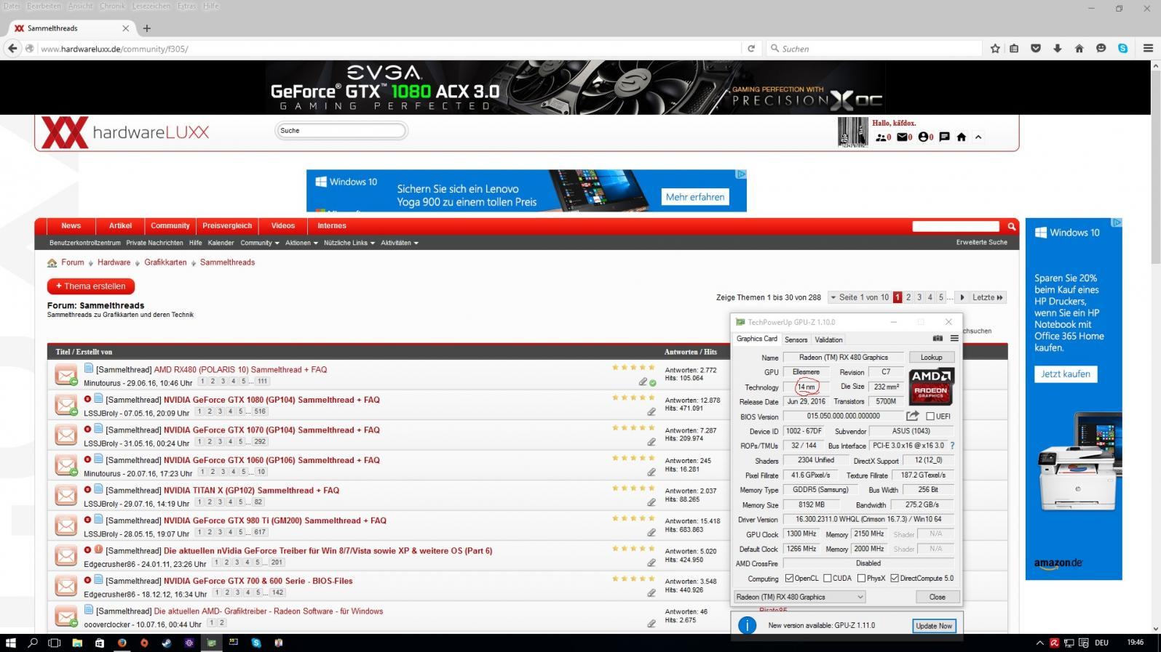Image resolution: width=1161 pixels, height=652 pixels.
Task: Open Steam from the taskbar
Action: click(167, 643)
